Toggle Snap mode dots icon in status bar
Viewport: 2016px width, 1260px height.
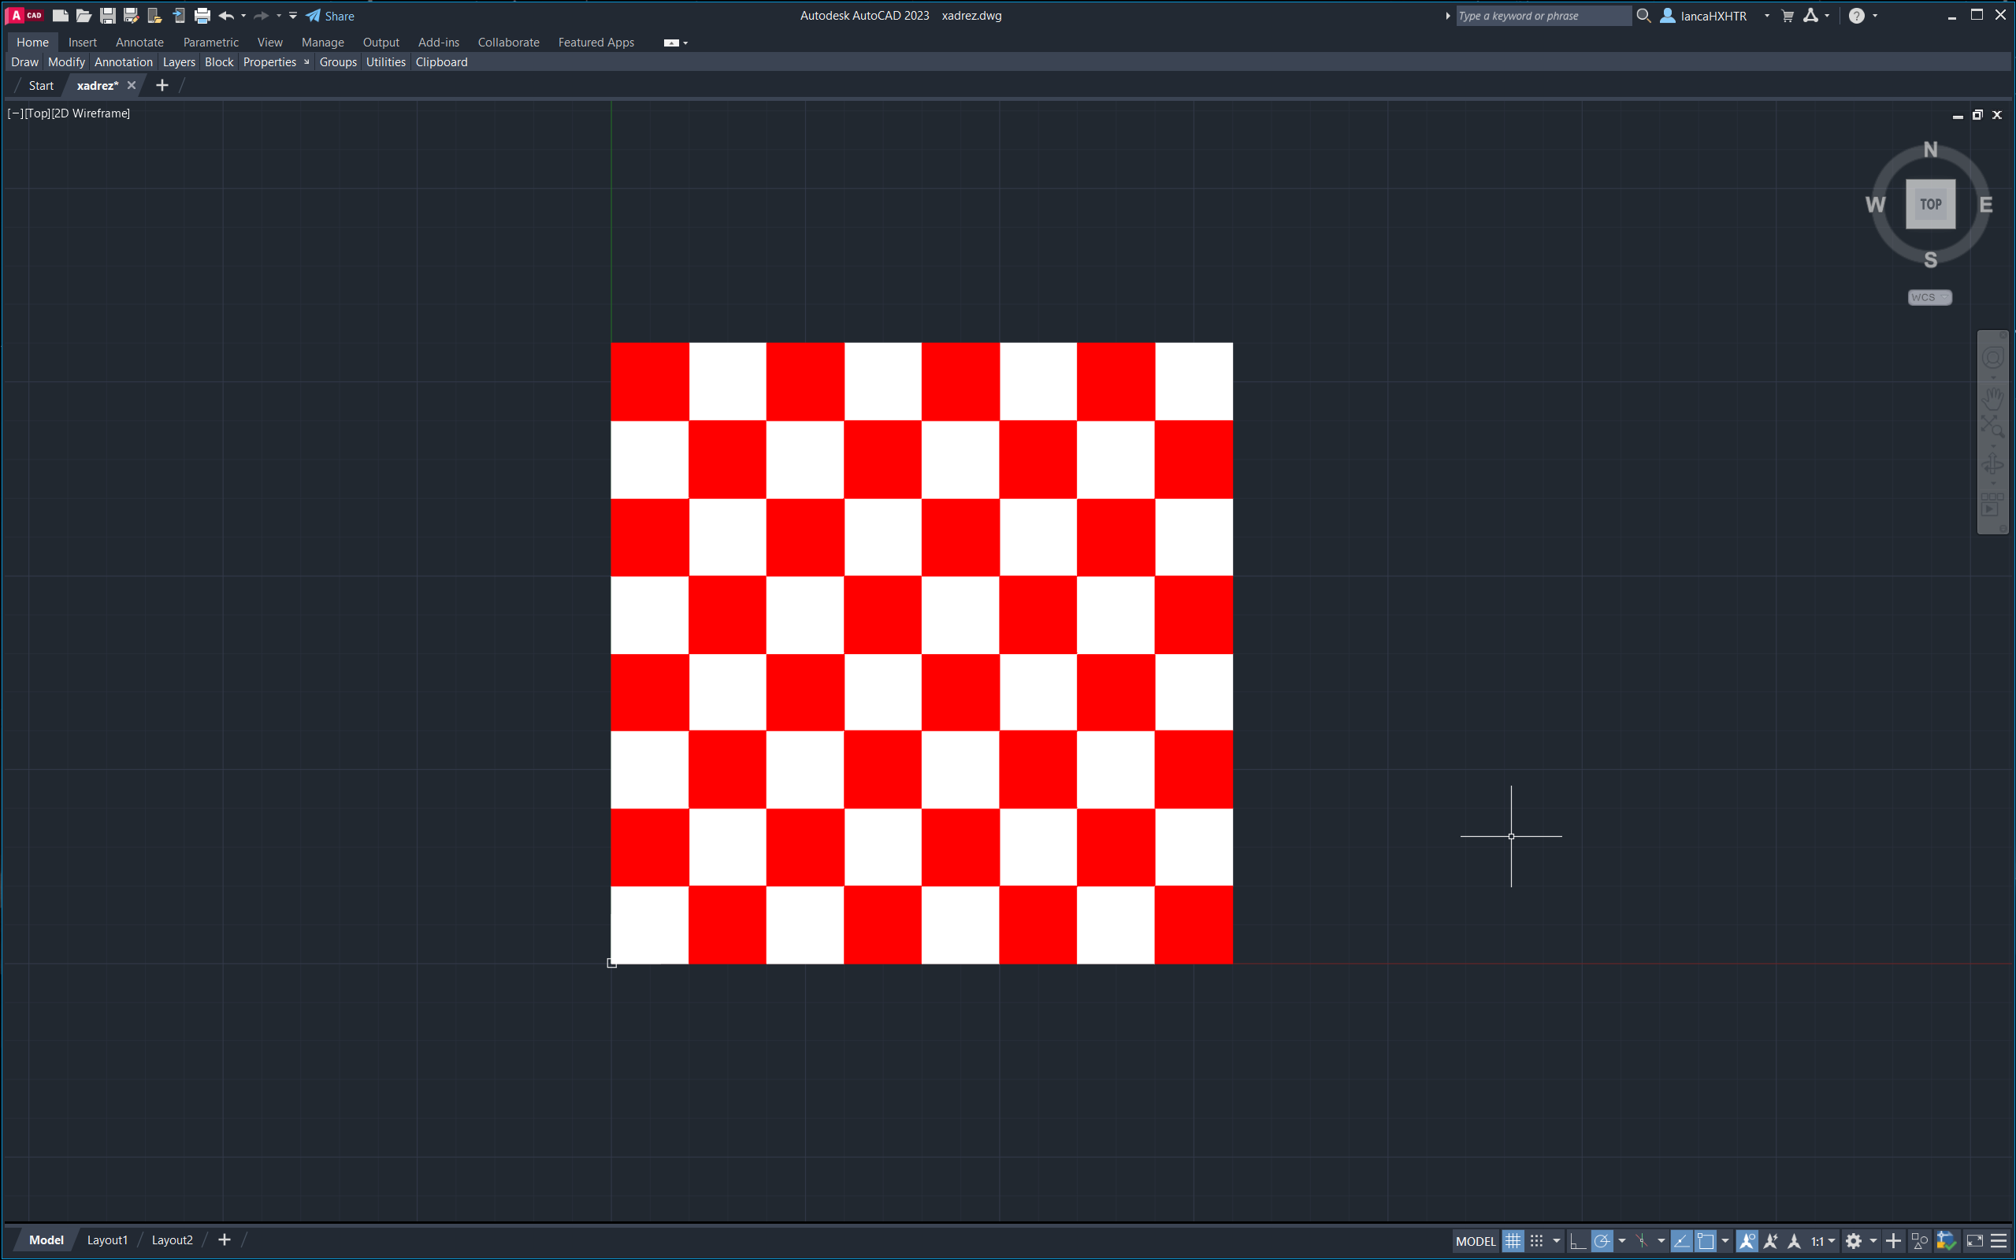click(x=1537, y=1241)
